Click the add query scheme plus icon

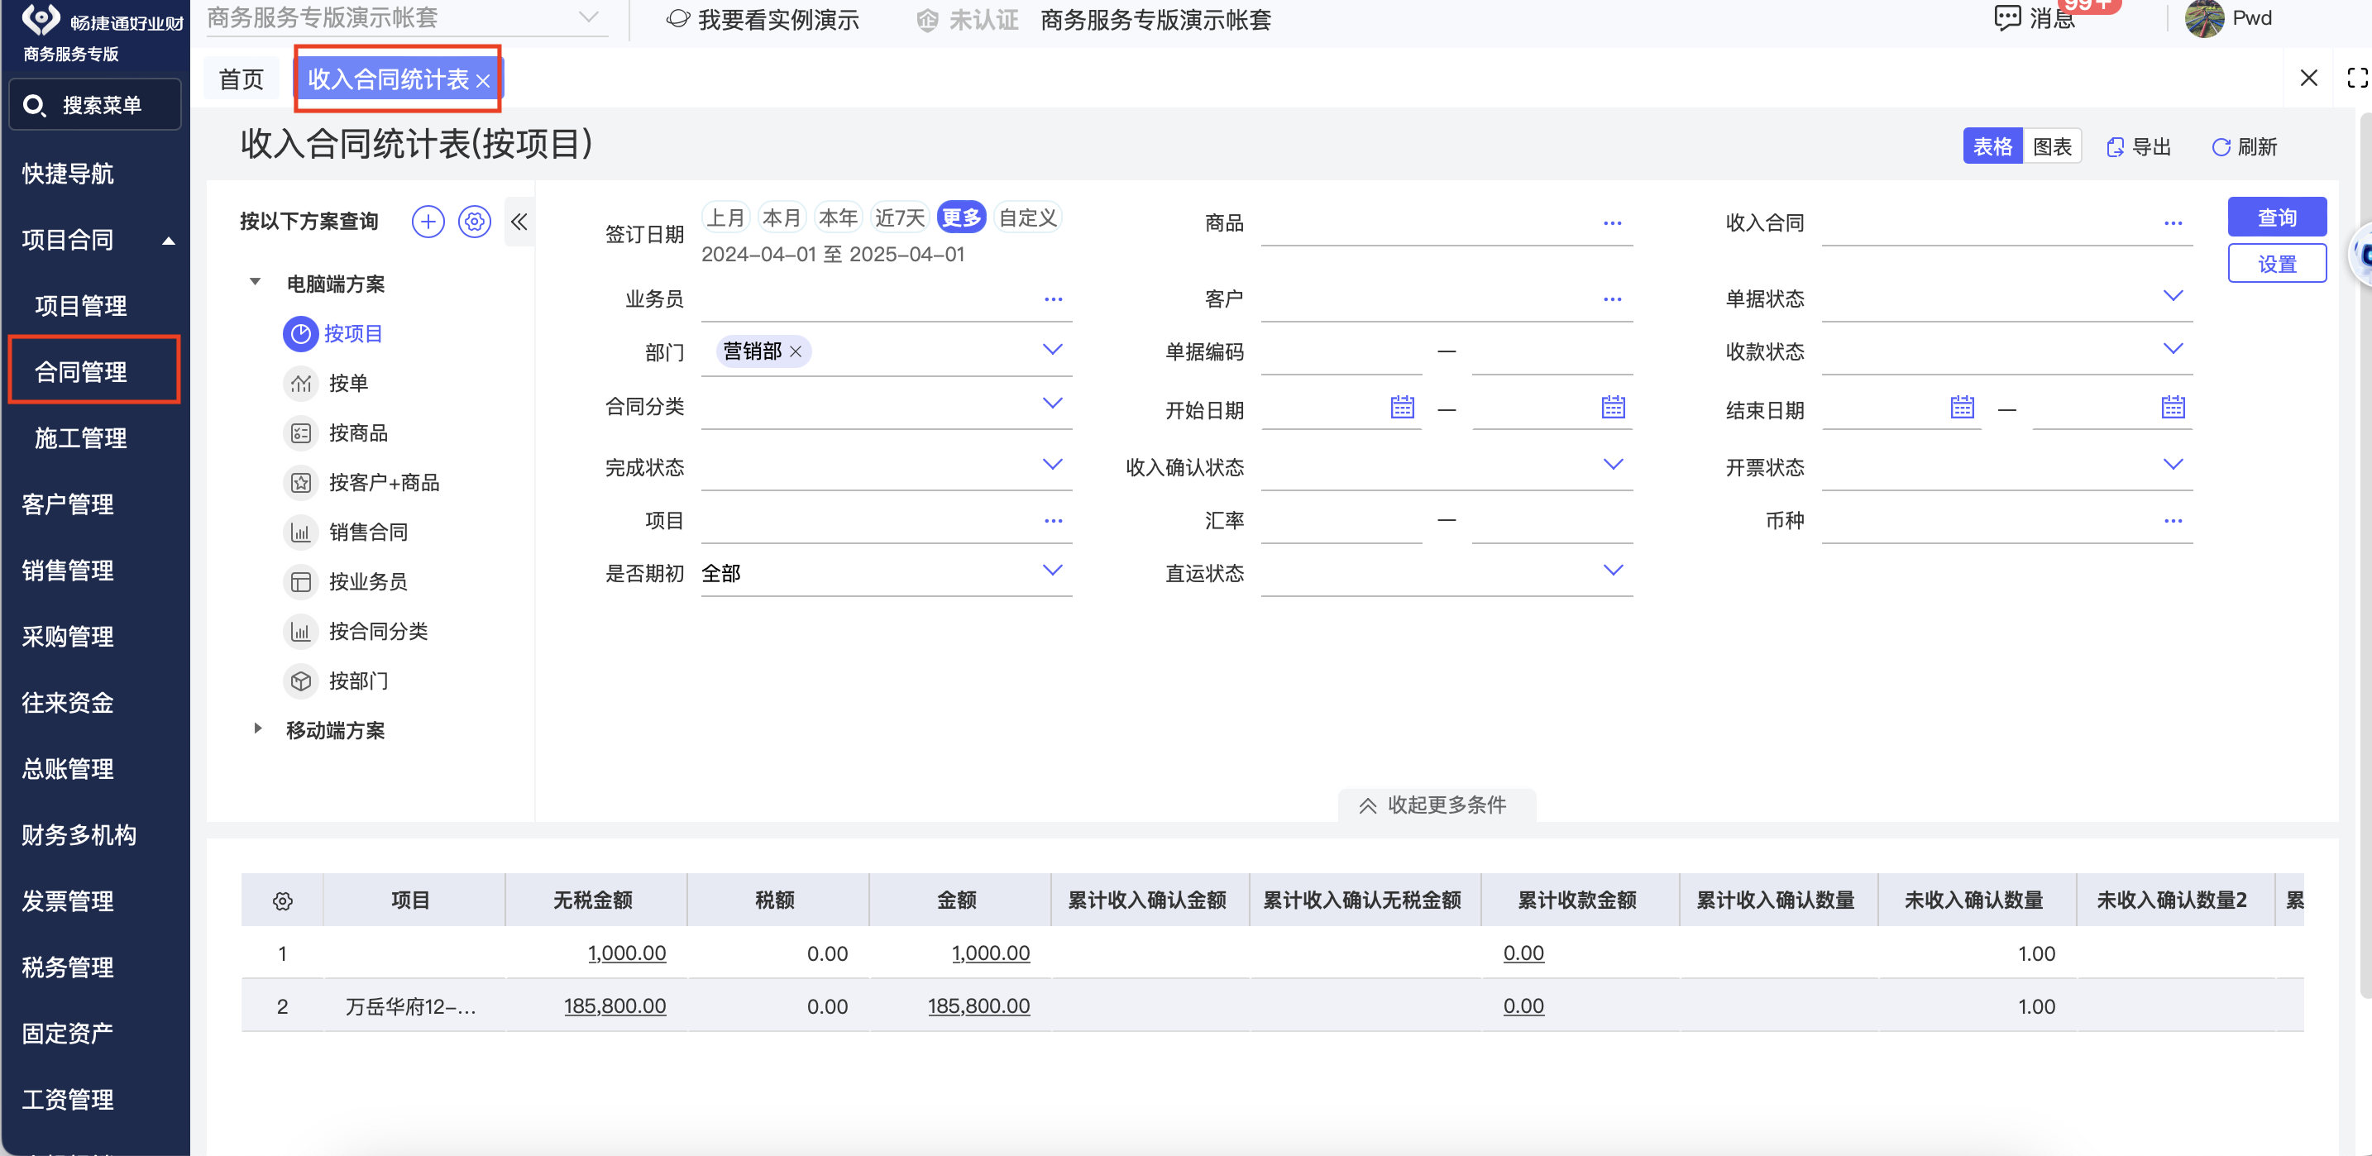tap(428, 222)
